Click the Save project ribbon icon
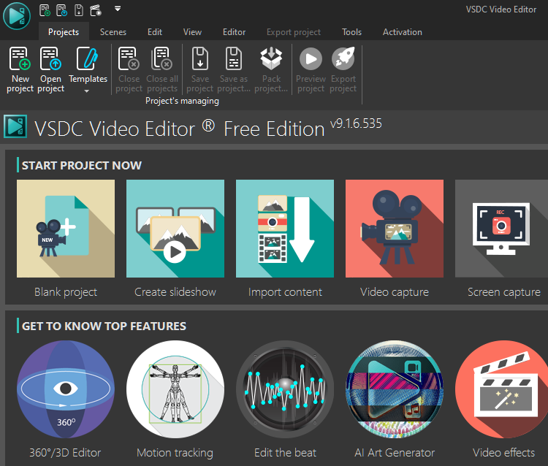Screen dimensions: 548x466 tap(200, 58)
